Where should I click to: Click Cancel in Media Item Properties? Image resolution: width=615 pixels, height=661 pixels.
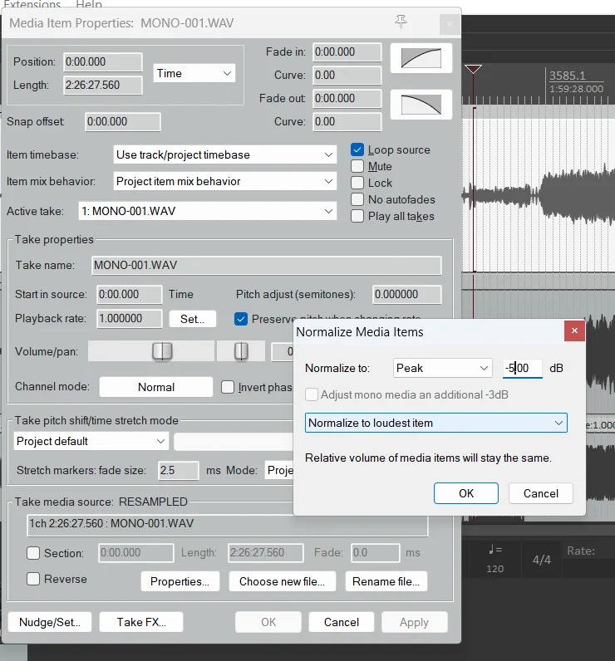click(342, 622)
